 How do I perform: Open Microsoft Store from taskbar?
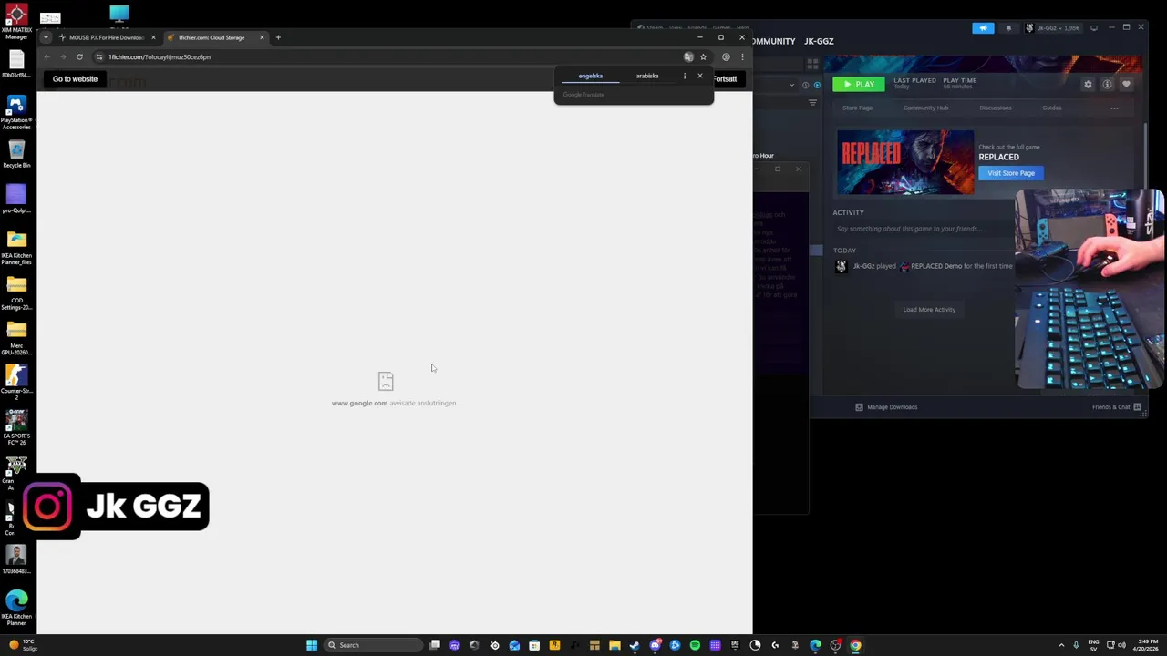534,645
